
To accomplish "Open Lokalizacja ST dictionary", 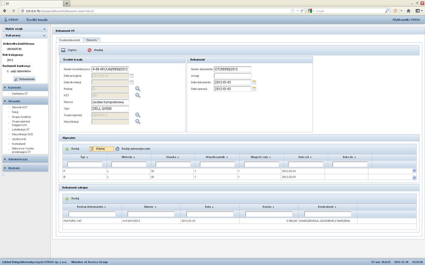I will click(21, 130).
